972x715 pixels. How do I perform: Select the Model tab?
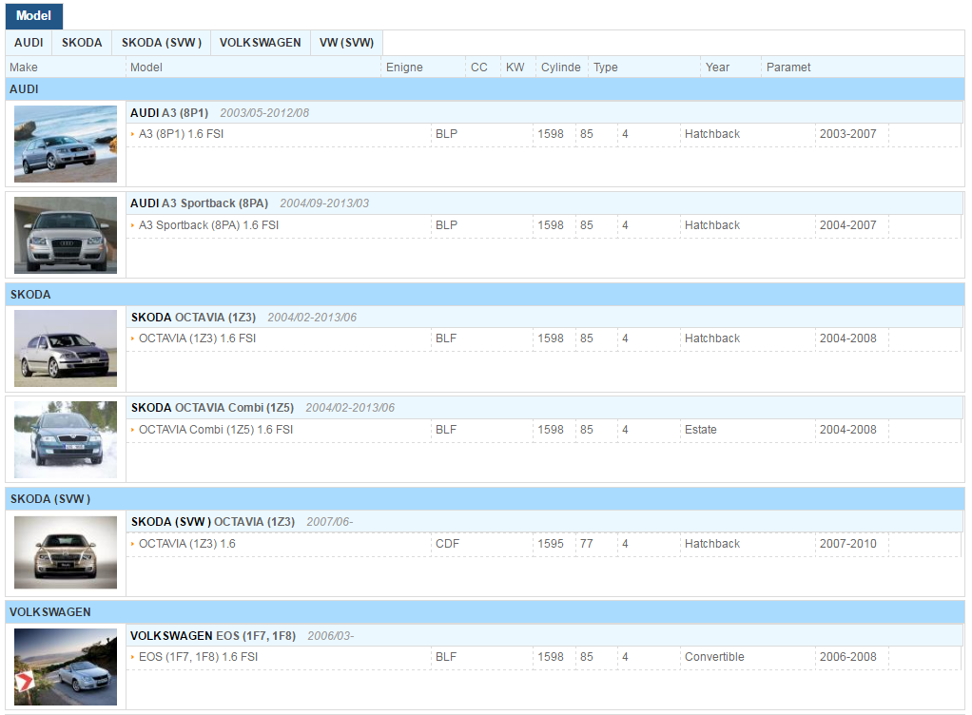[x=34, y=15]
